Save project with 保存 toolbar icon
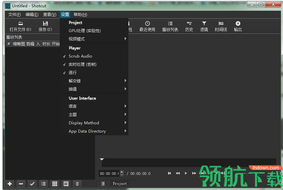Viewport: 283px width, 190px height. [45, 26]
